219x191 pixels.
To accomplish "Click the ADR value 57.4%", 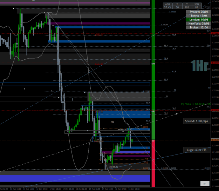I will (x=167, y=7).
